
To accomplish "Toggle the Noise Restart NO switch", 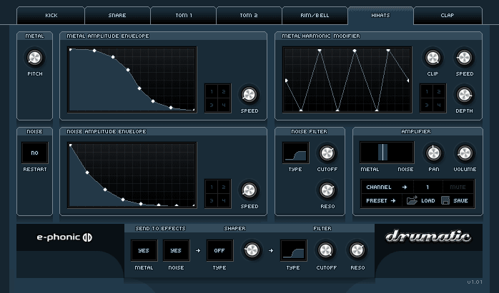I will click(x=35, y=153).
